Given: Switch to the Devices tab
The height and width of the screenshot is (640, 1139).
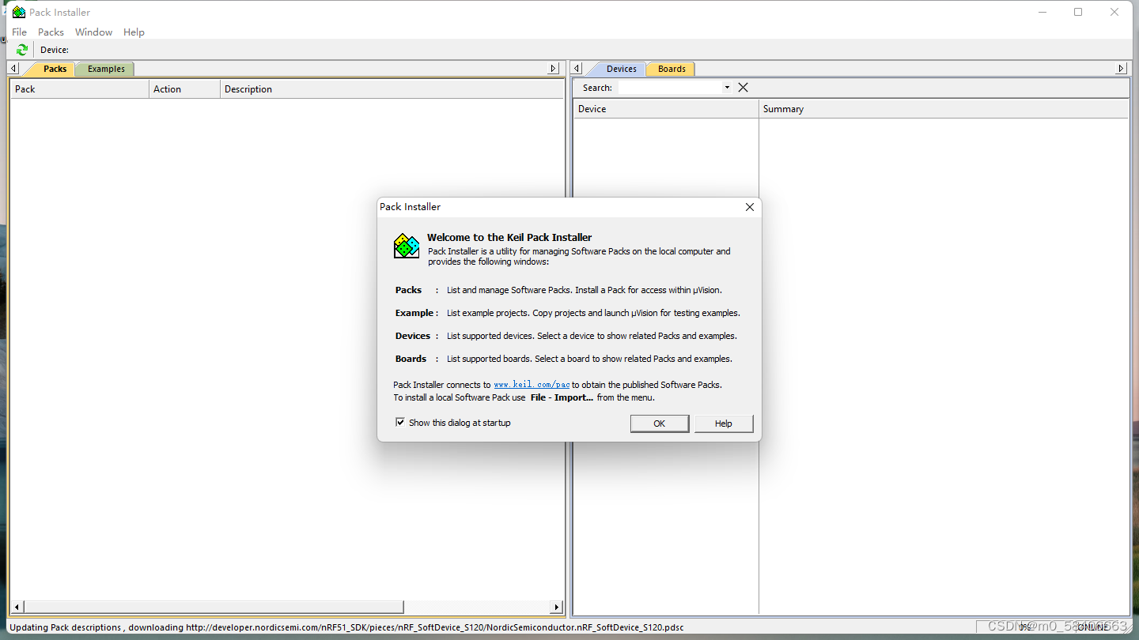Looking at the screenshot, I should click(x=621, y=69).
